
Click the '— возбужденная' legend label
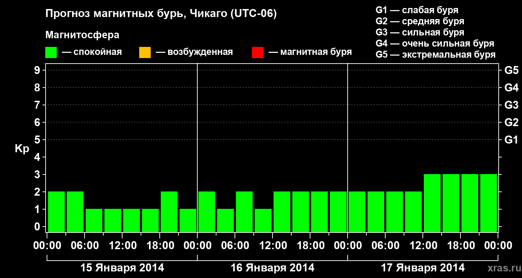(x=194, y=52)
